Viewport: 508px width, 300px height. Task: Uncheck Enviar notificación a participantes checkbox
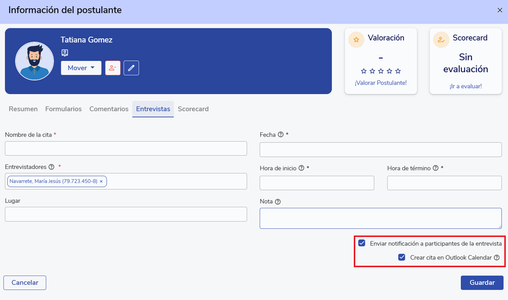click(x=362, y=243)
